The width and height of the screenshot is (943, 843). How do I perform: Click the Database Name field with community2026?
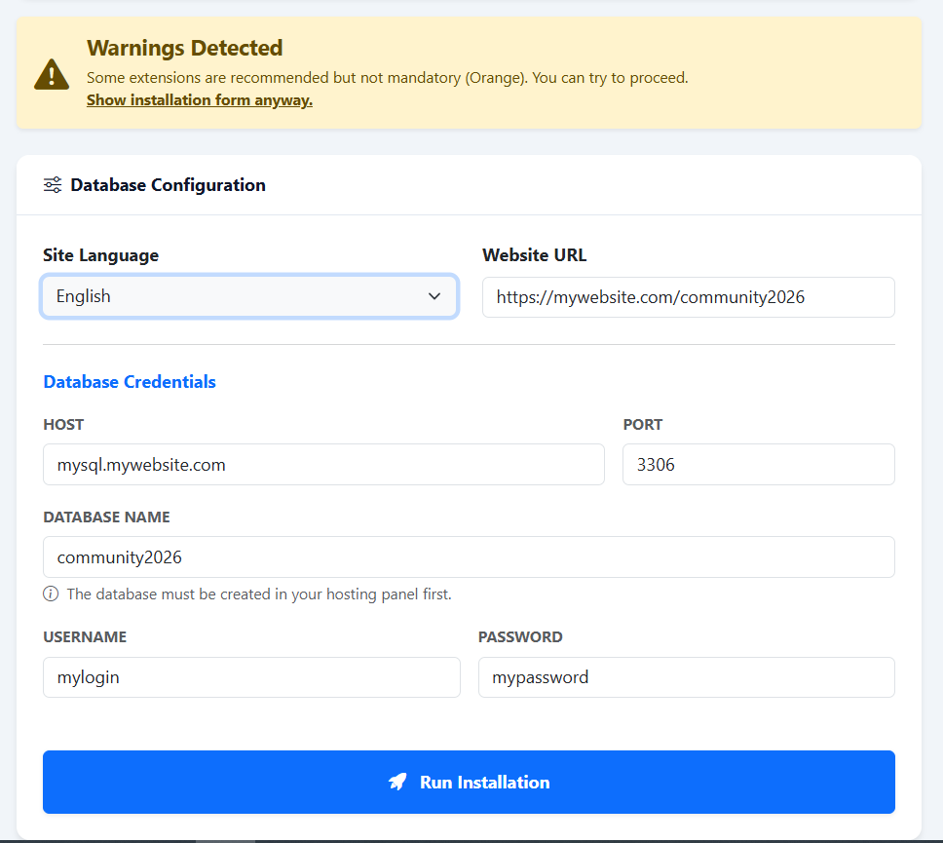pyautogui.click(x=469, y=557)
